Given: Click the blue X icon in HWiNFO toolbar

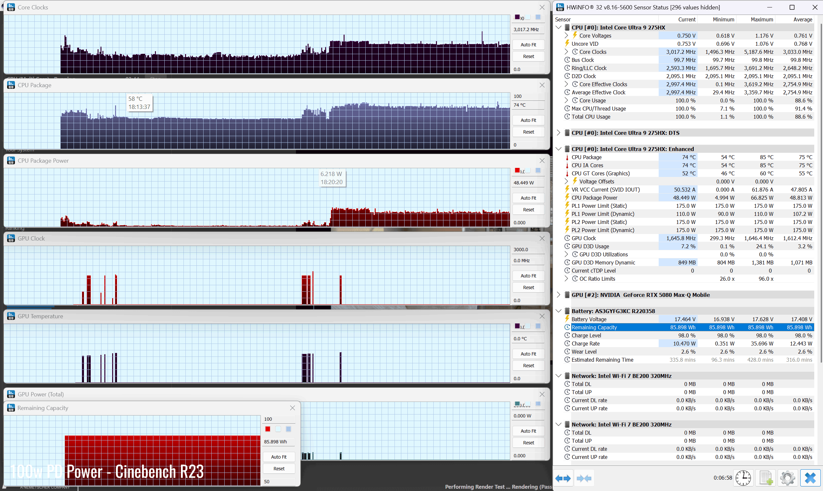Looking at the screenshot, I should 810,478.
